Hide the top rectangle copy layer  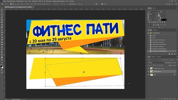point(148,69)
